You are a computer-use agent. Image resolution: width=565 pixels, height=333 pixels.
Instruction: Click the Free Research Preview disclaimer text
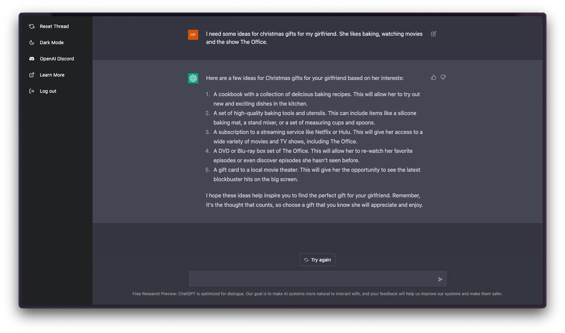317,294
